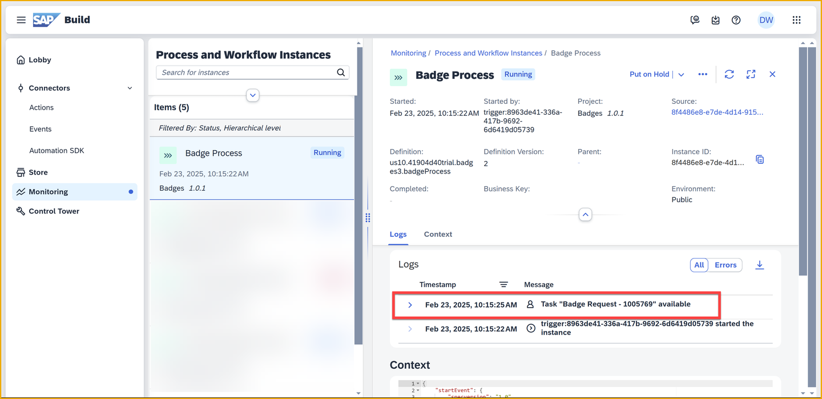
Task: Open the hamburger navigation menu
Action: [21, 20]
